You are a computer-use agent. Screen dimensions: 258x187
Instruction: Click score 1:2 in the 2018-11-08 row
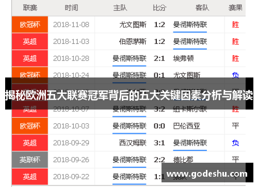point(159,25)
